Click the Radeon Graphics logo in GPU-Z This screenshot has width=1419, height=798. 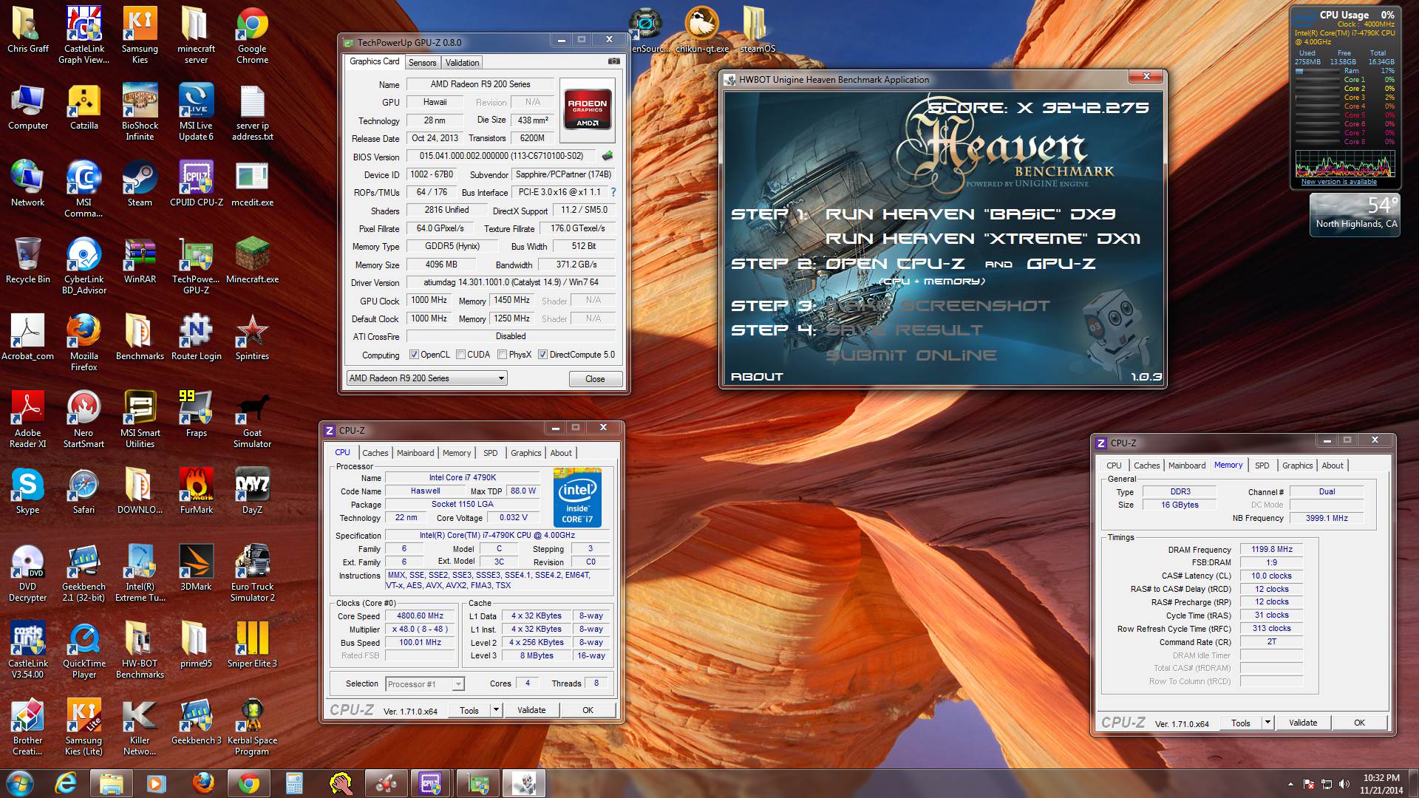(587, 110)
